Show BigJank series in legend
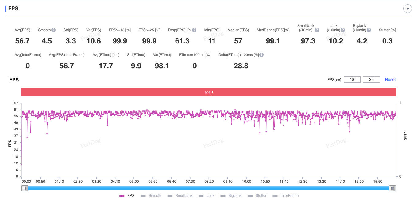 [x=231, y=196]
